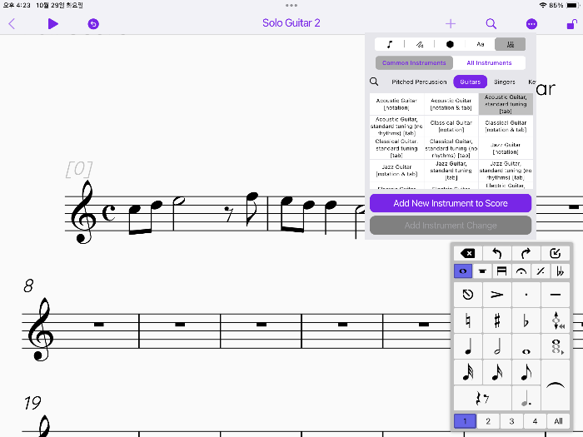Choose Singers category
The image size is (583, 437).
pyautogui.click(x=504, y=82)
